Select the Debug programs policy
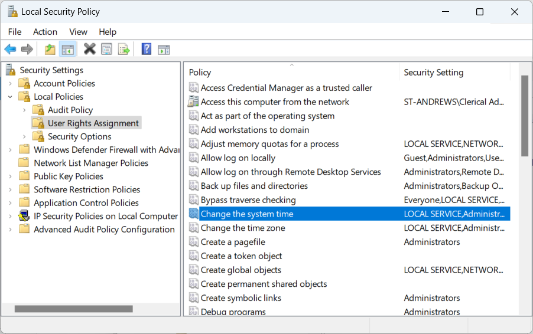The width and height of the screenshot is (533, 334). pos(233,311)
